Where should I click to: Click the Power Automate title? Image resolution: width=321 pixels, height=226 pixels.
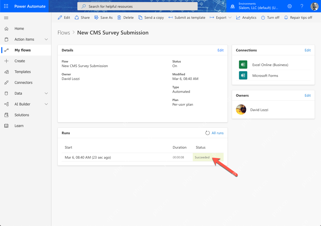click(30, 6)
